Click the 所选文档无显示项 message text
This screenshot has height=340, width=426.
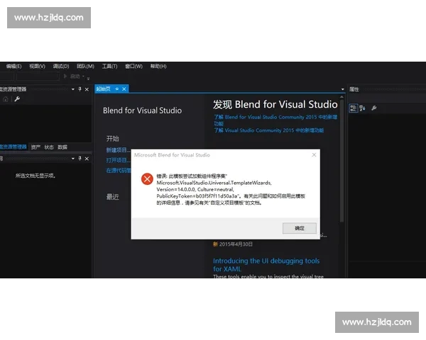pos(35,176)
